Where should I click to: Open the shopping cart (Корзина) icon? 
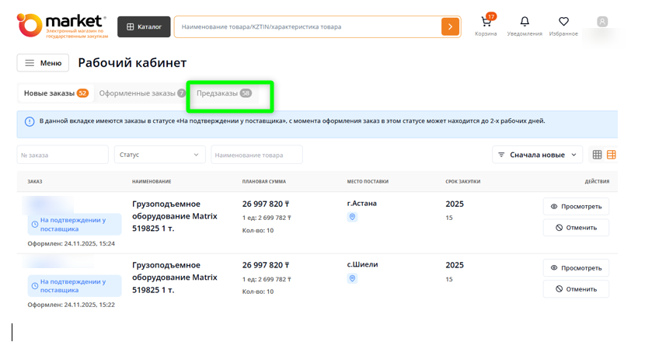point(486,23)
